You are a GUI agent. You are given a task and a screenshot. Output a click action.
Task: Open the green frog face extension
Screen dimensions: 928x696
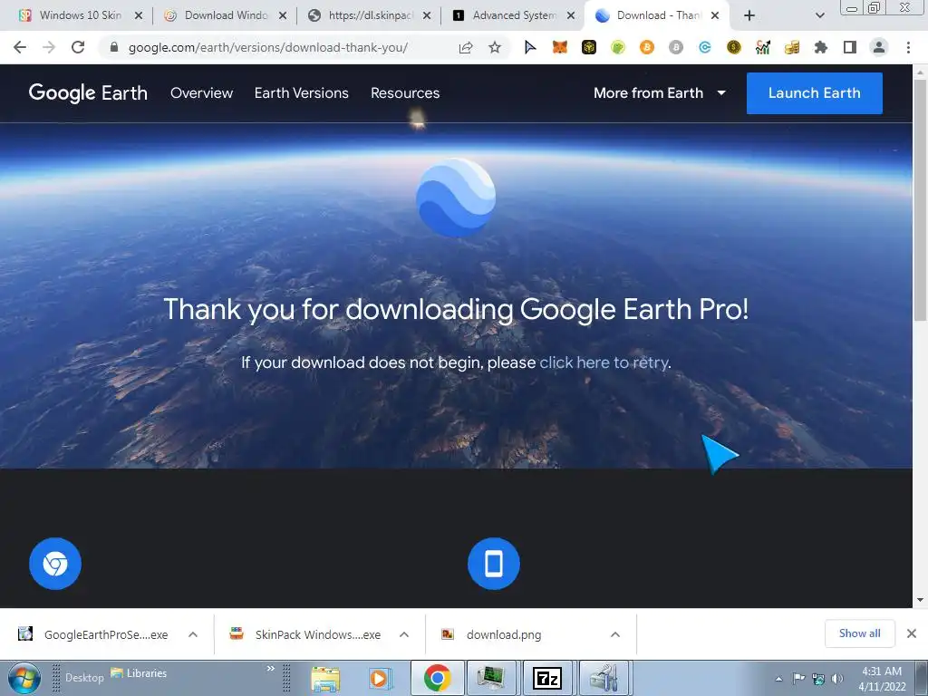coord(617,47)
